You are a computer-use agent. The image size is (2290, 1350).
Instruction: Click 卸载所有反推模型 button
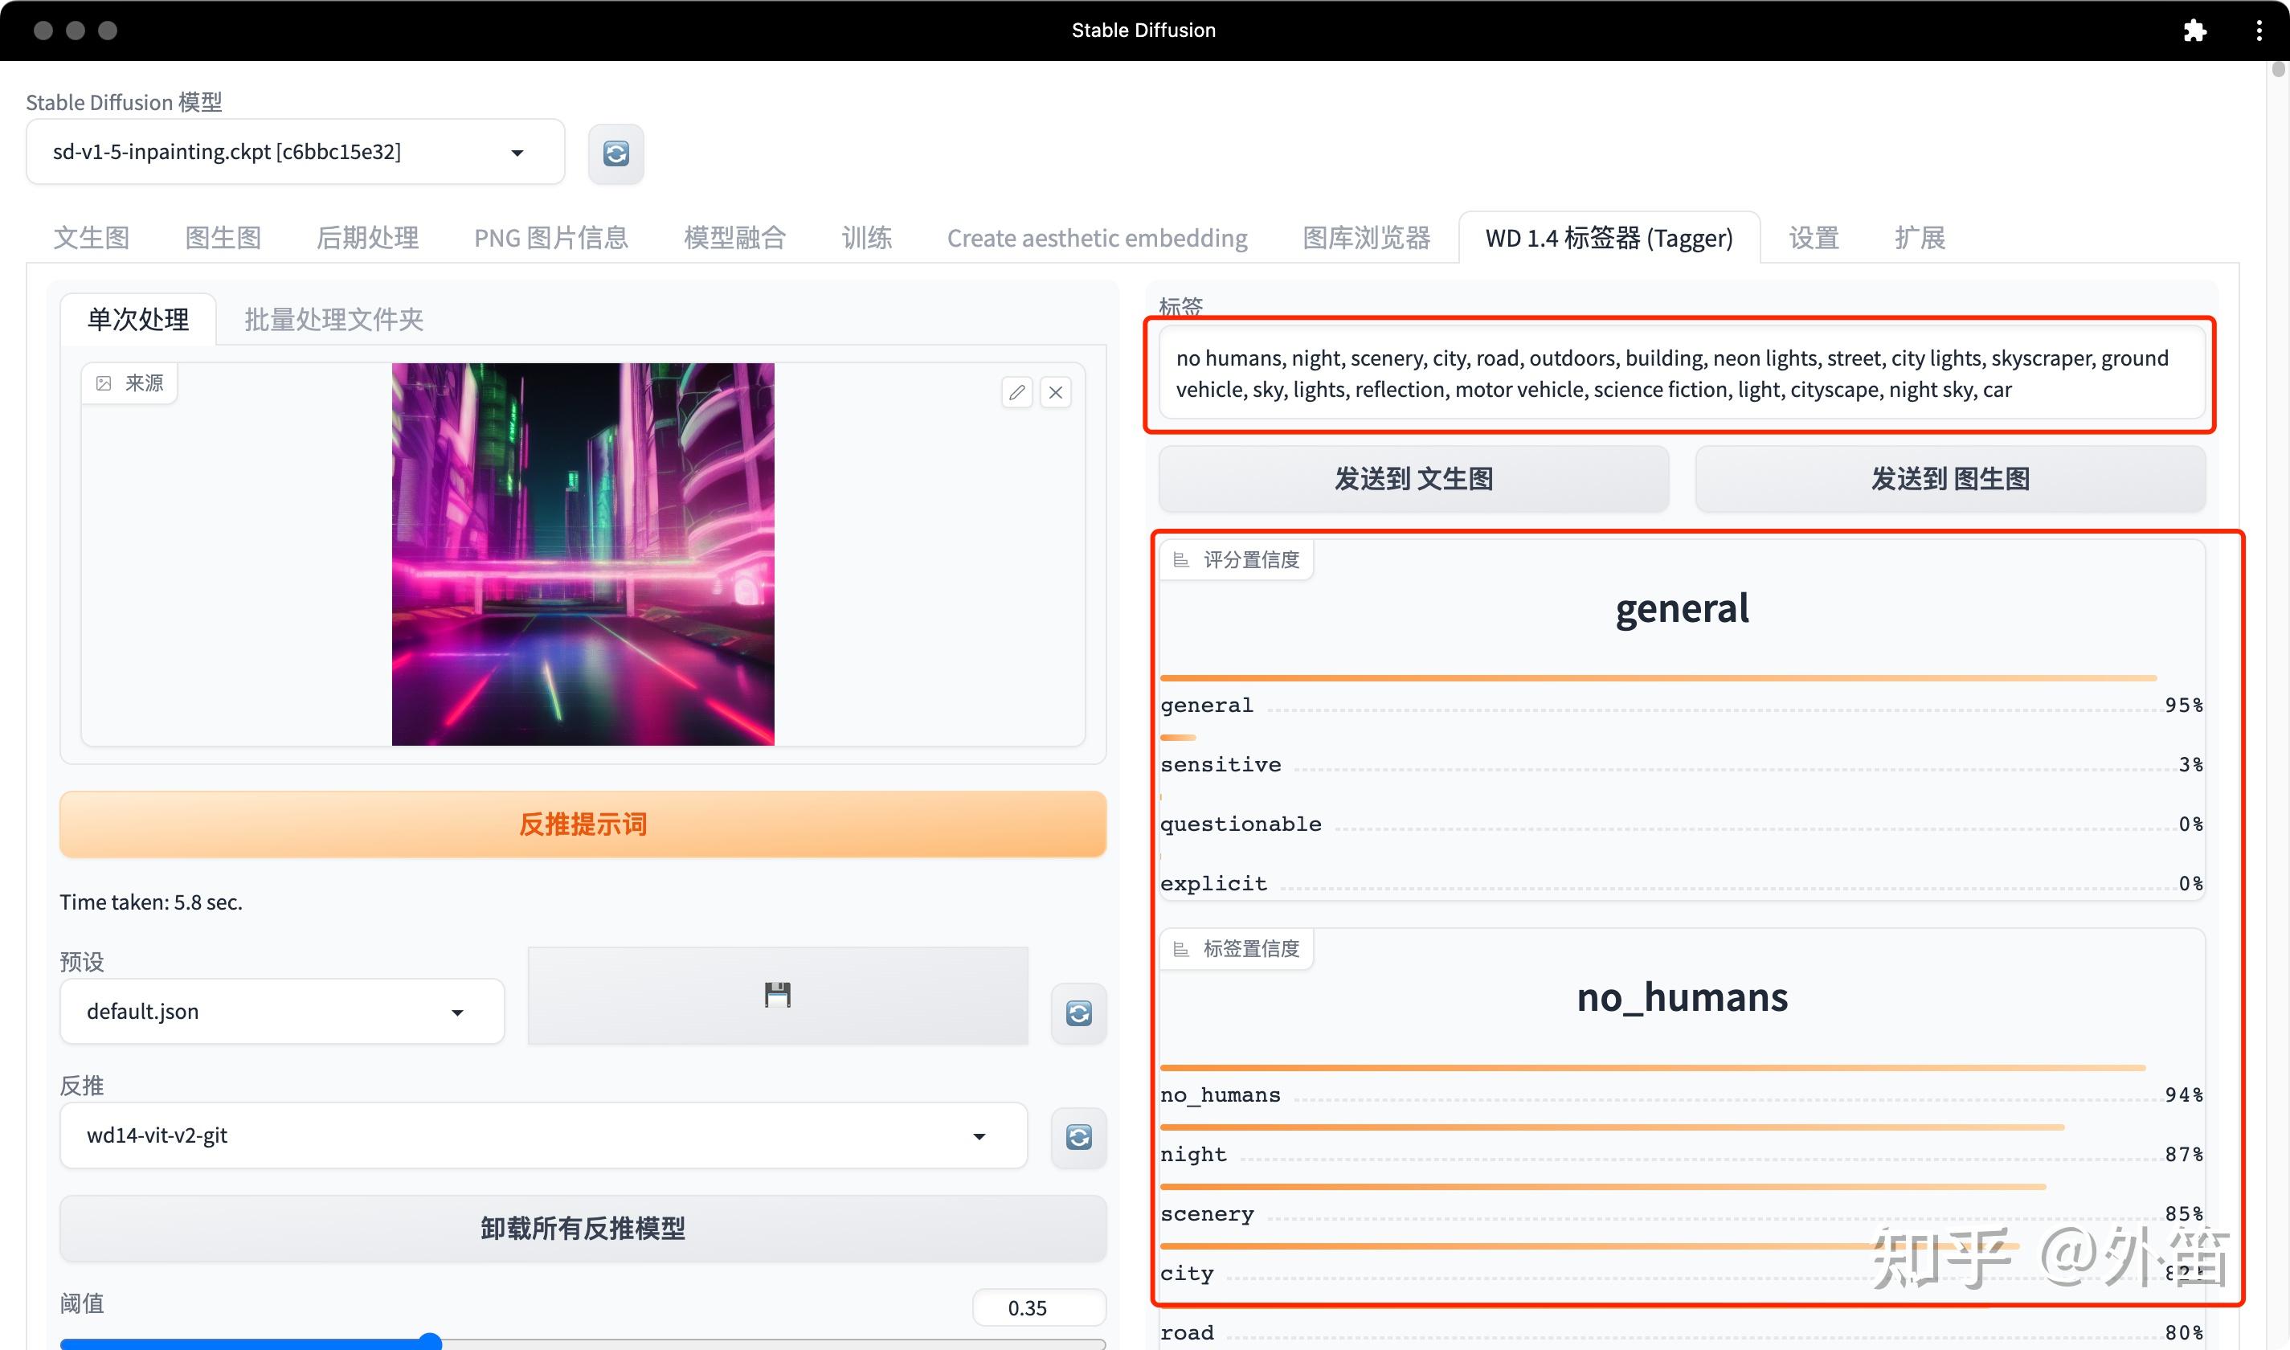pyautogui.click(x=583, y=1228)
